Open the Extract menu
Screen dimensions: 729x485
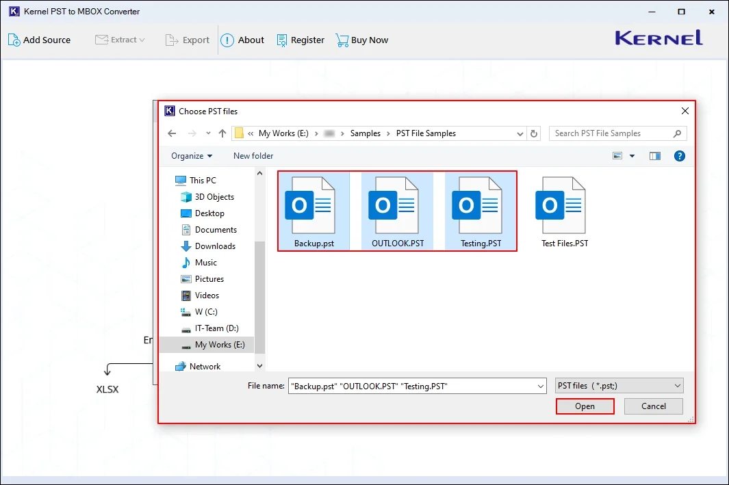(x=120, y=40)
